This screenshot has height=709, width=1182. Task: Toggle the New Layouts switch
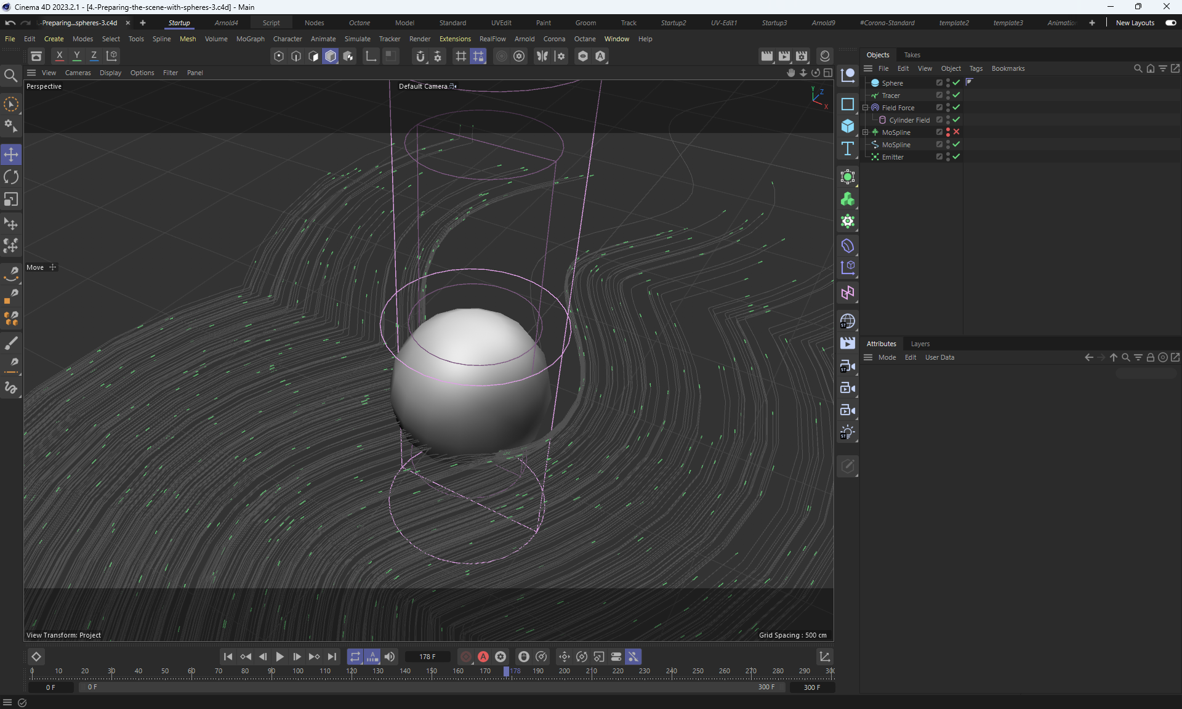[x=1170, y=23]
